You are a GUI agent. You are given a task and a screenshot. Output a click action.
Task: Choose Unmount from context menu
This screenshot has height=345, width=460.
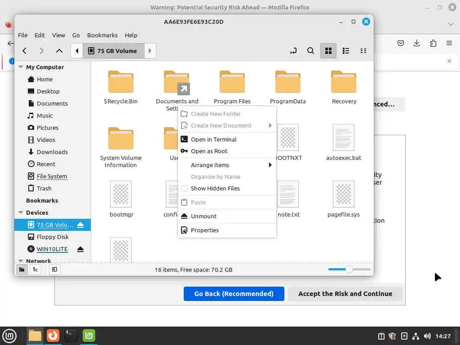(x=227, y=216)
